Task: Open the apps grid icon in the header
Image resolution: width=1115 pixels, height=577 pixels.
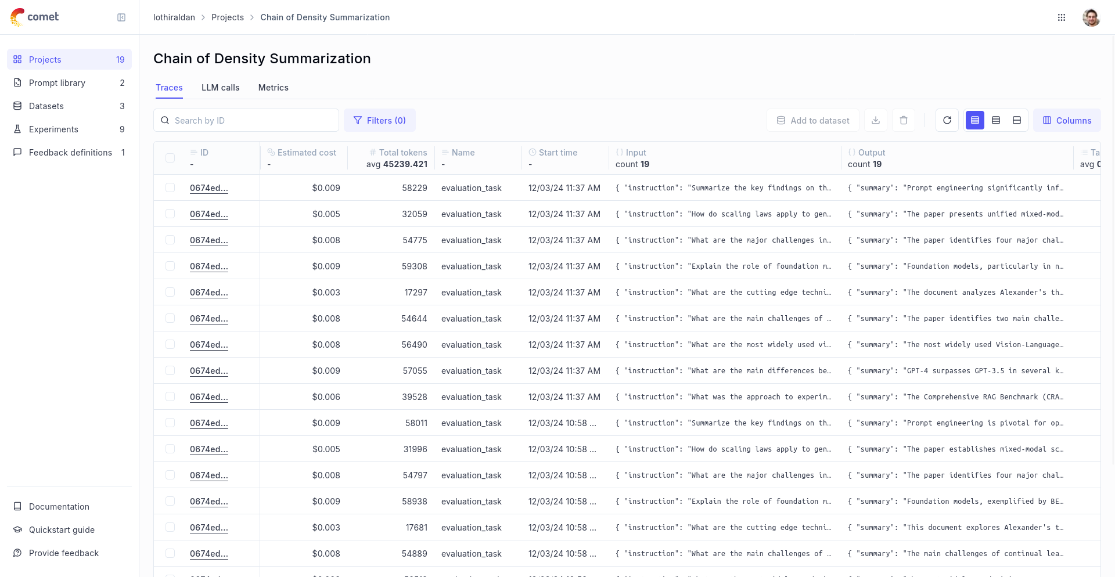Action: click(1062, 17)
